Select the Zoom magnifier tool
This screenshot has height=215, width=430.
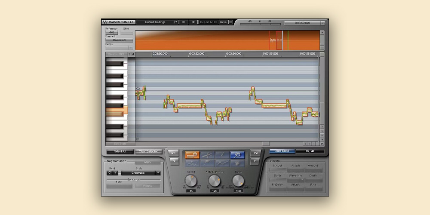tap(237, 155)
